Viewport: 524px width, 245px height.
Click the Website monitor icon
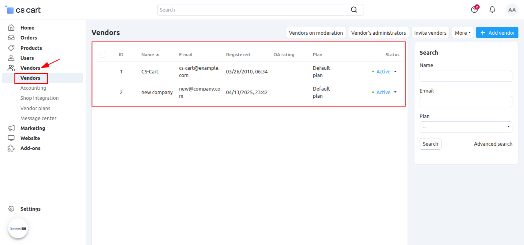pos(11,138)
